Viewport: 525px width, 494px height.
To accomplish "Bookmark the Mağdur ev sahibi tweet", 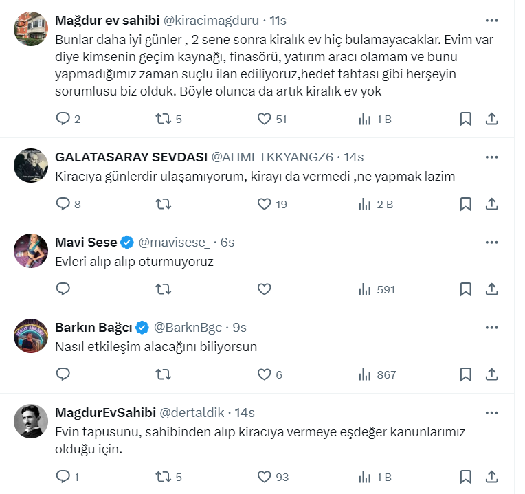I will point(465,119).
